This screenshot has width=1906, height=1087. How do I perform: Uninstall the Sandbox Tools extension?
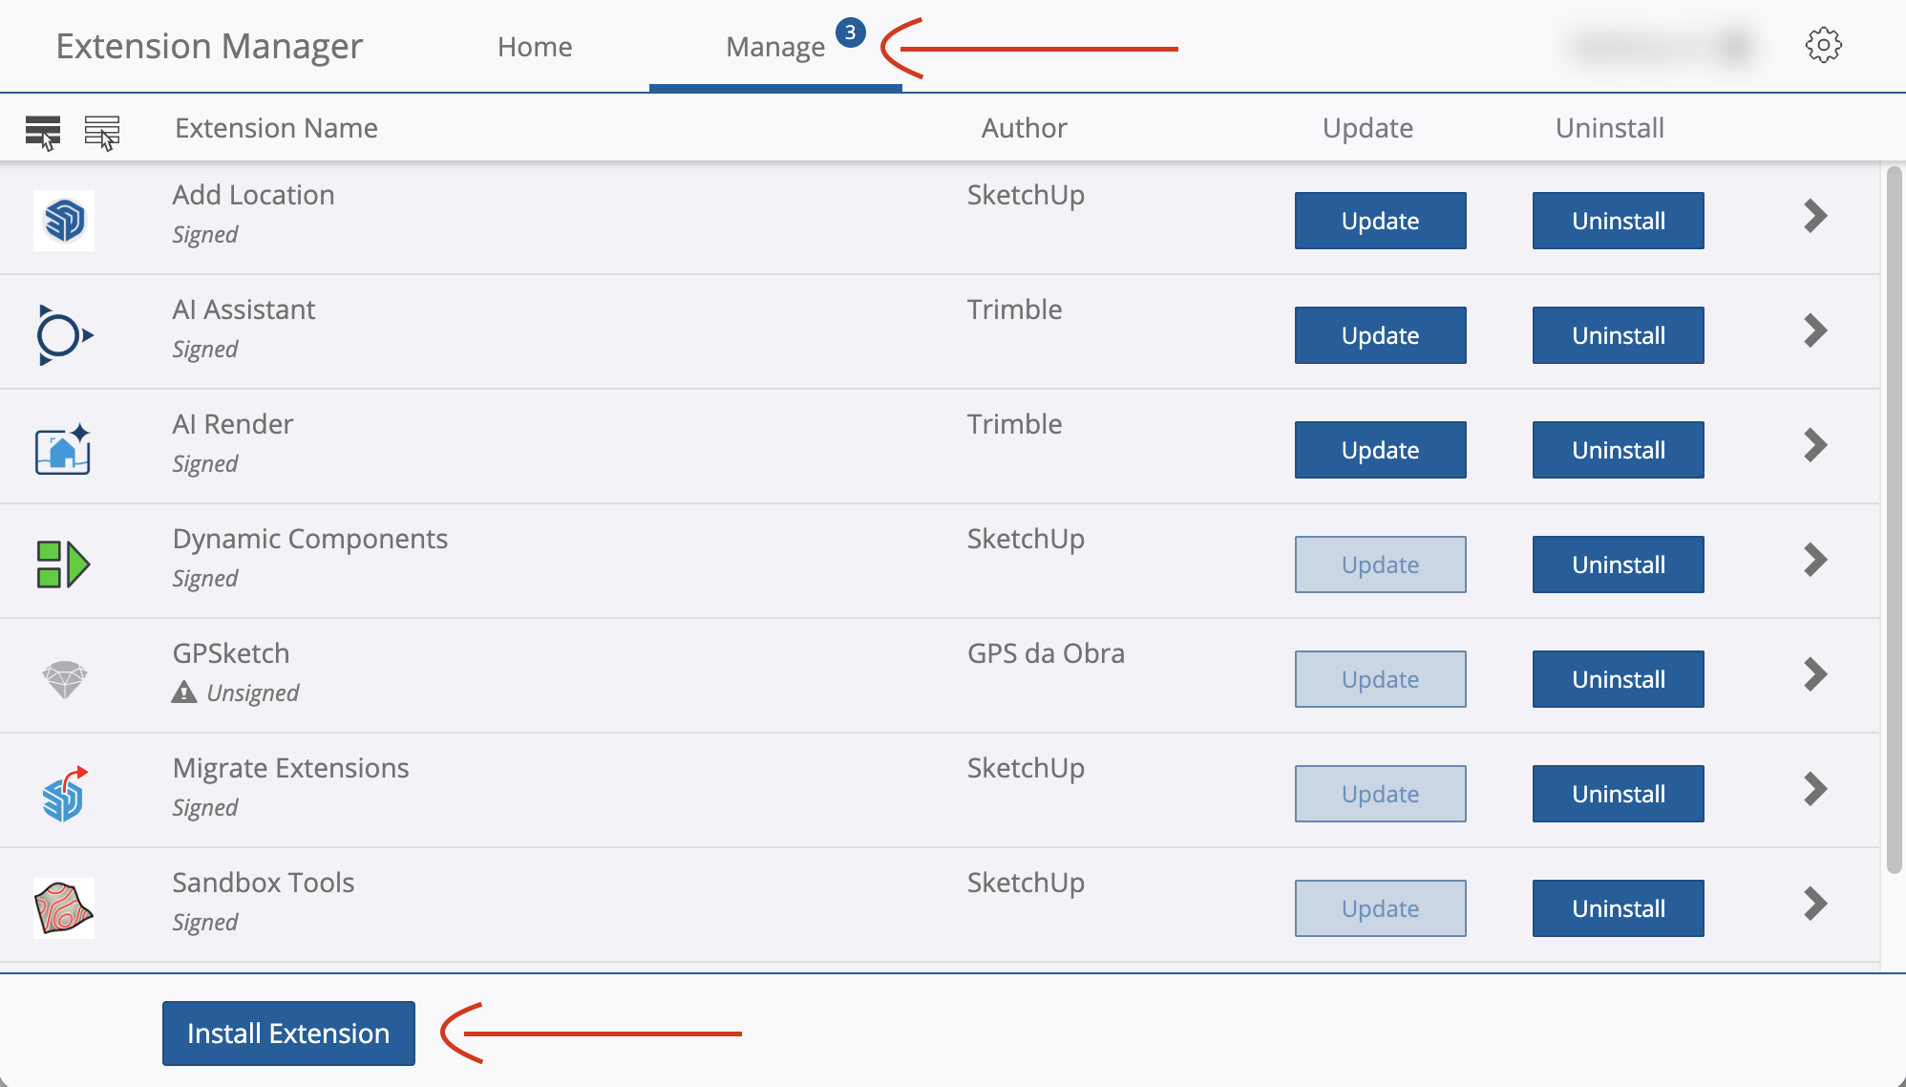[x=1618, y=908]
